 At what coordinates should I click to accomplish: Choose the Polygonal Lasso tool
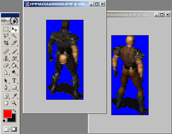coord(6,36)
